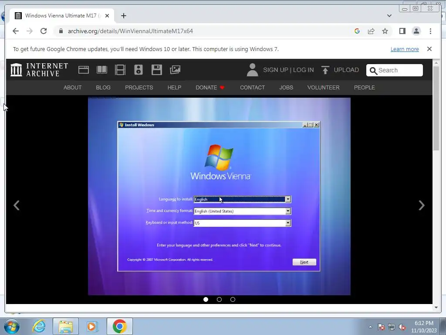Screen dimensions: 446x335
Task: Click the scrollbar up arrow
Action: 436,62
